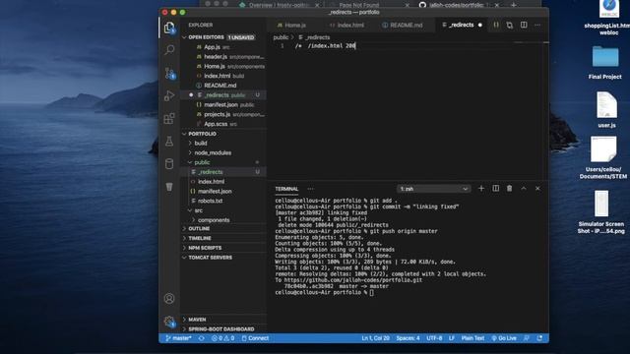The image size is (630, 354).
Task: Collapse the src folder
Action: 199,210
